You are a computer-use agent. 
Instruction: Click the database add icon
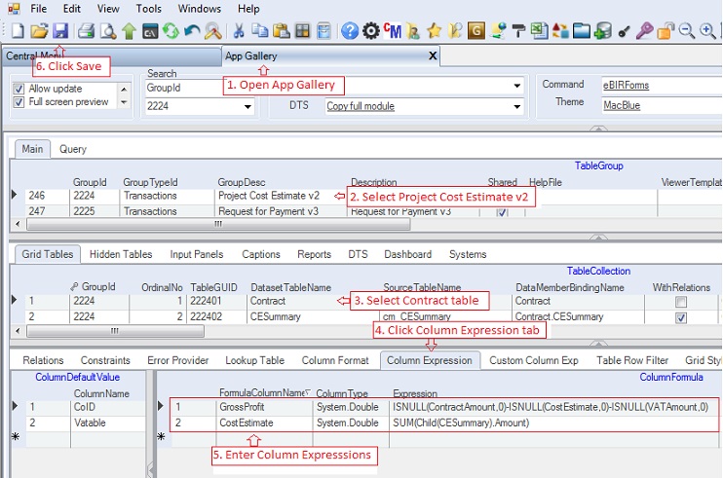click(603, 31)
